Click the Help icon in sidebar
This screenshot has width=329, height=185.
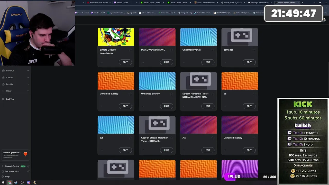[x=2, y=177]
